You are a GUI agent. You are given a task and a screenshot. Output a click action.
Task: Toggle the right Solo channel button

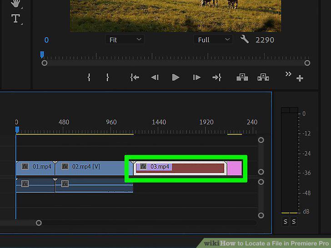294,222
